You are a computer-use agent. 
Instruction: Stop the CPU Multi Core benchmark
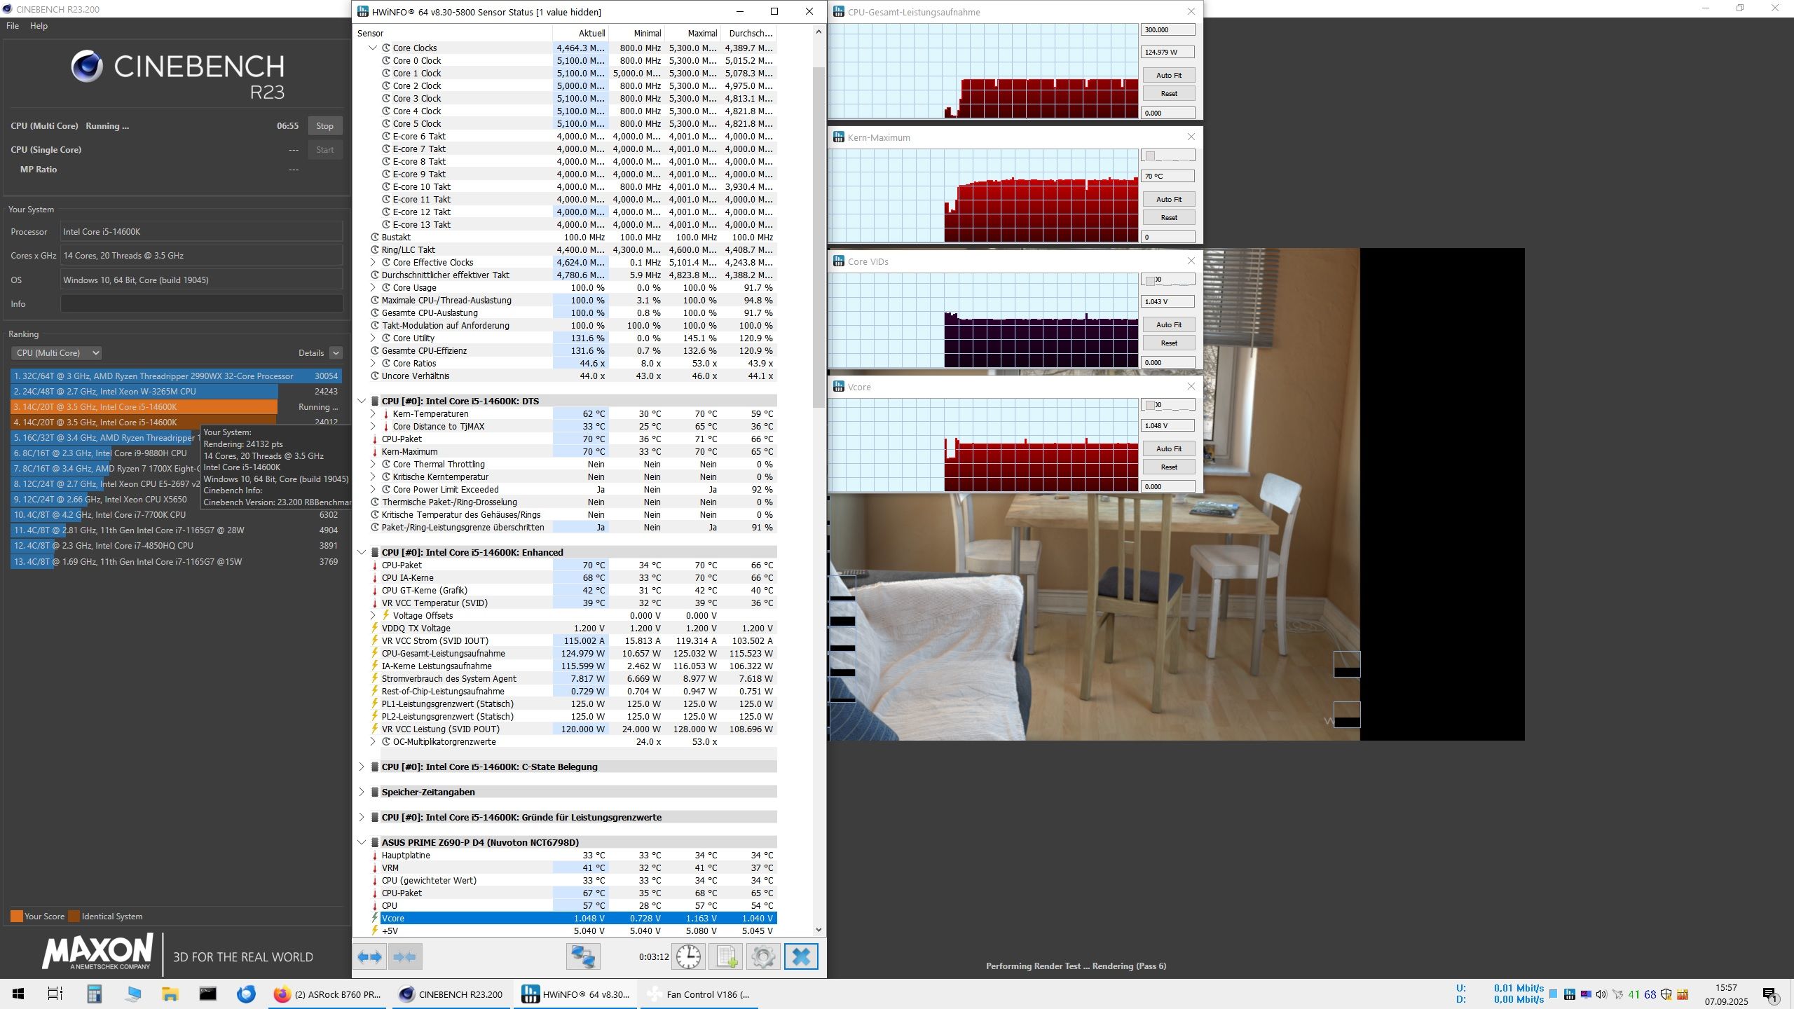(x=324, y=126)
